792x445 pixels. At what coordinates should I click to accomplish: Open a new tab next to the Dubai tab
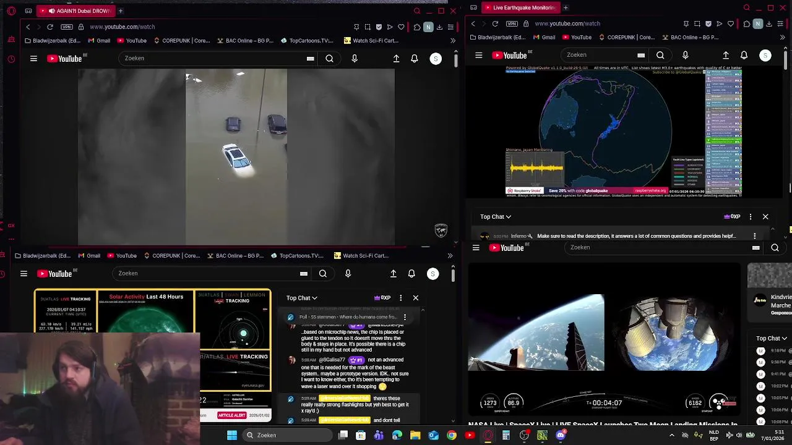click(x=121, y=11)
